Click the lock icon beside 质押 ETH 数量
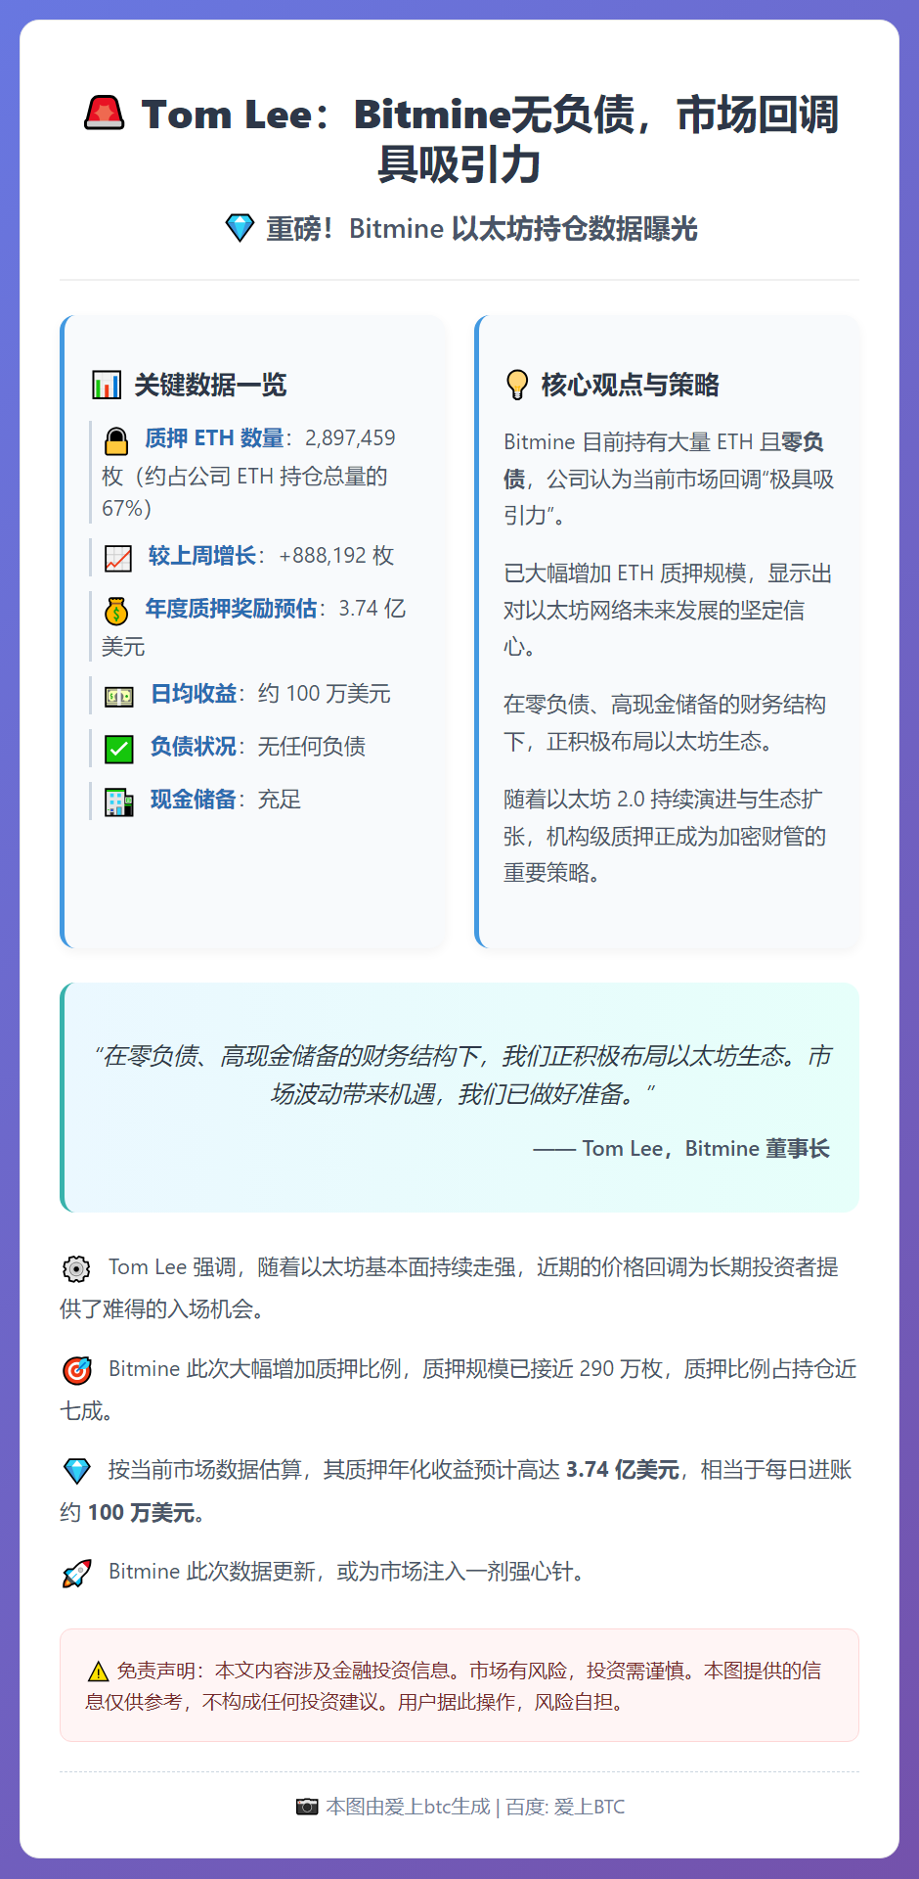This screenshot has height=1879, width=919. click(116, 441)
